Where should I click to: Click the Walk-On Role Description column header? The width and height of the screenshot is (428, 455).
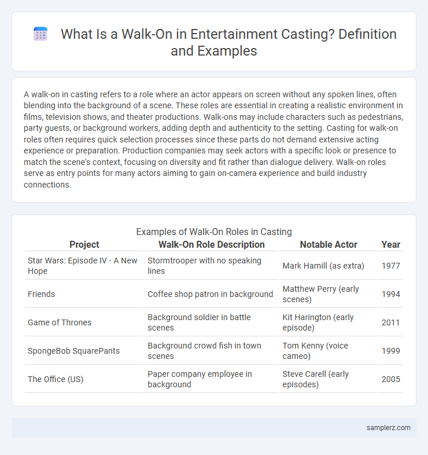pos(212,245)
